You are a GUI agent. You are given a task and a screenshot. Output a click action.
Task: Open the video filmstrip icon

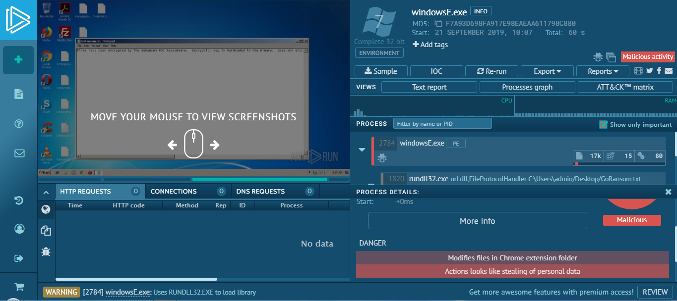(x=638, y=71)
